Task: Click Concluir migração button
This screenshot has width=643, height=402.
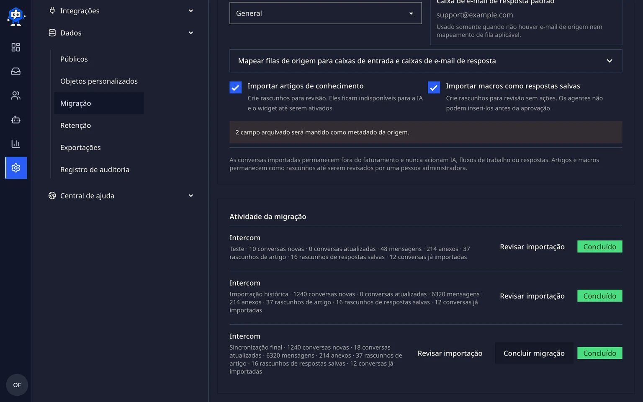Action: [x=534, y=353]
